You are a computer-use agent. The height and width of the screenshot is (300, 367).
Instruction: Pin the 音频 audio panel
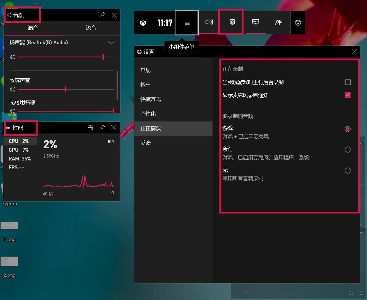click(102, 15)
